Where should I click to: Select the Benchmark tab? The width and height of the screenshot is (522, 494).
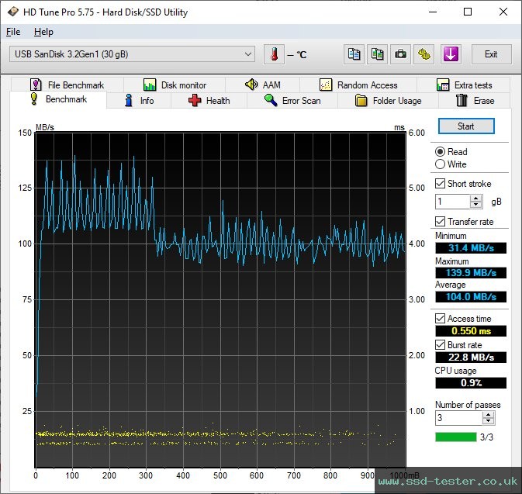58,99
